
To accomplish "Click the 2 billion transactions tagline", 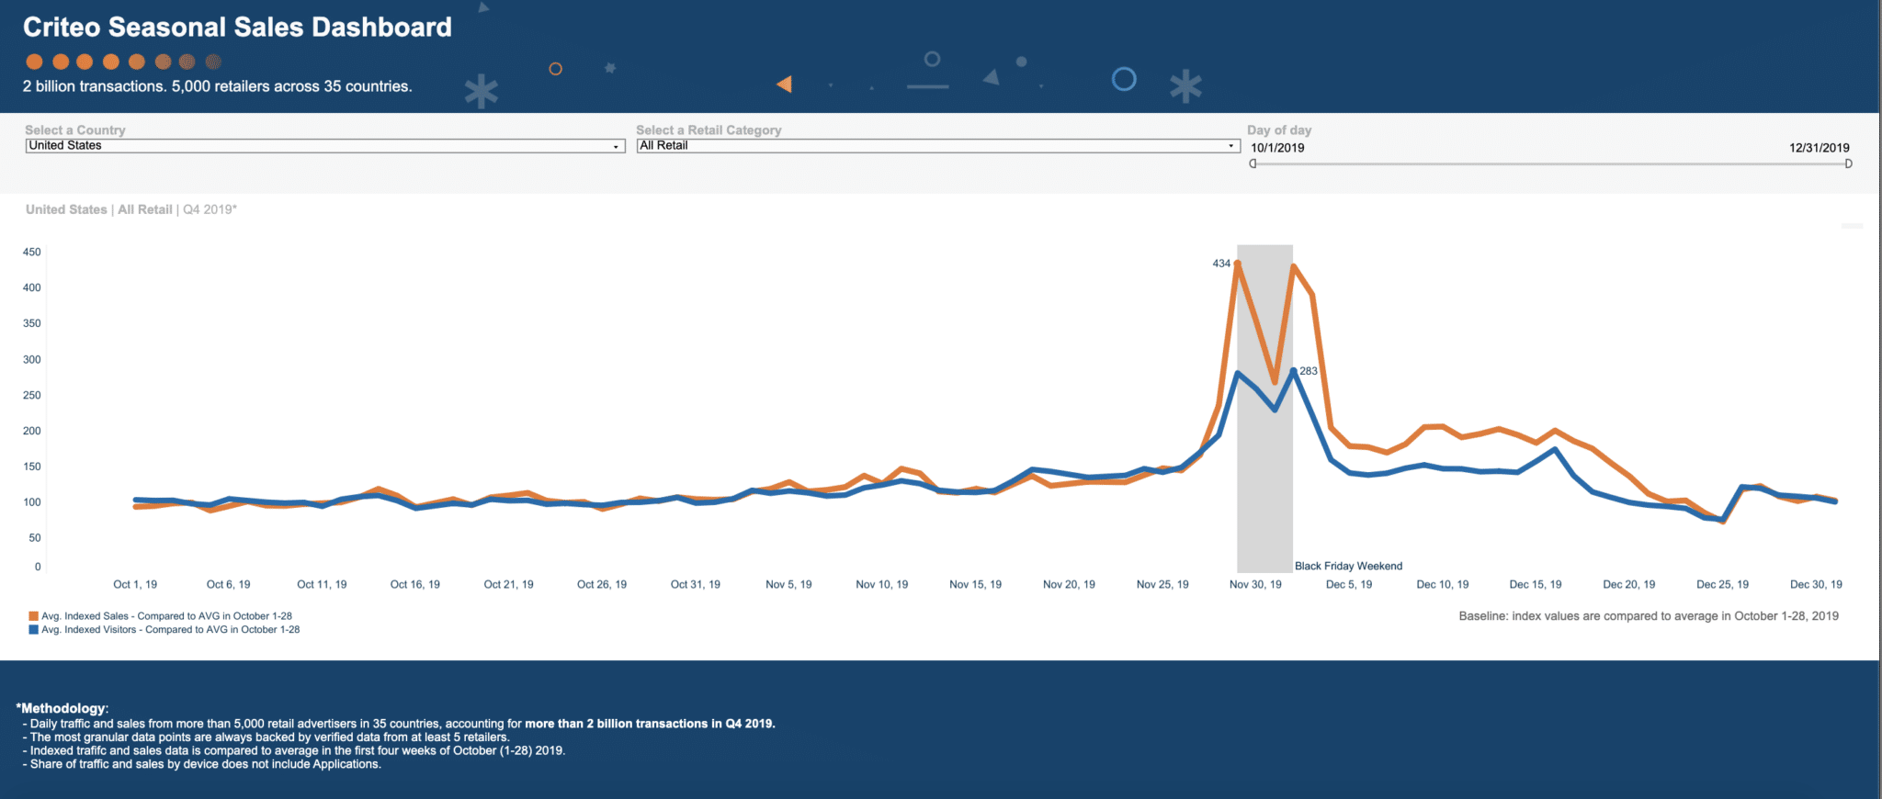I will click(x=218, y=86).
